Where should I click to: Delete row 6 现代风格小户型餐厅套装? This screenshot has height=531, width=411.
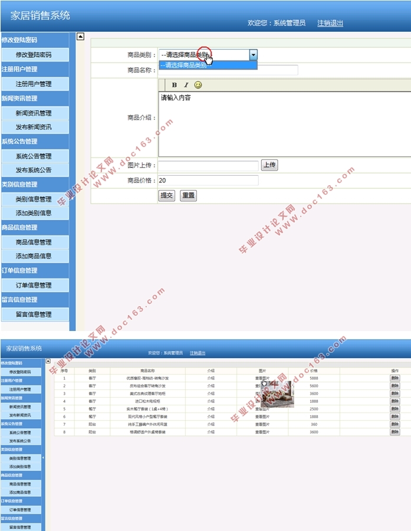394,417
